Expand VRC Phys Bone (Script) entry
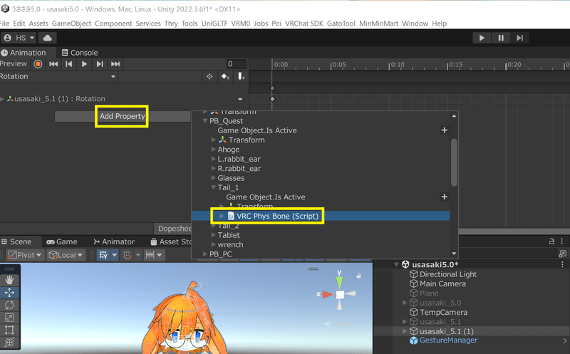The height and width of the screenshot is (354, 570). pyautogui.click(x=222, y=216)
